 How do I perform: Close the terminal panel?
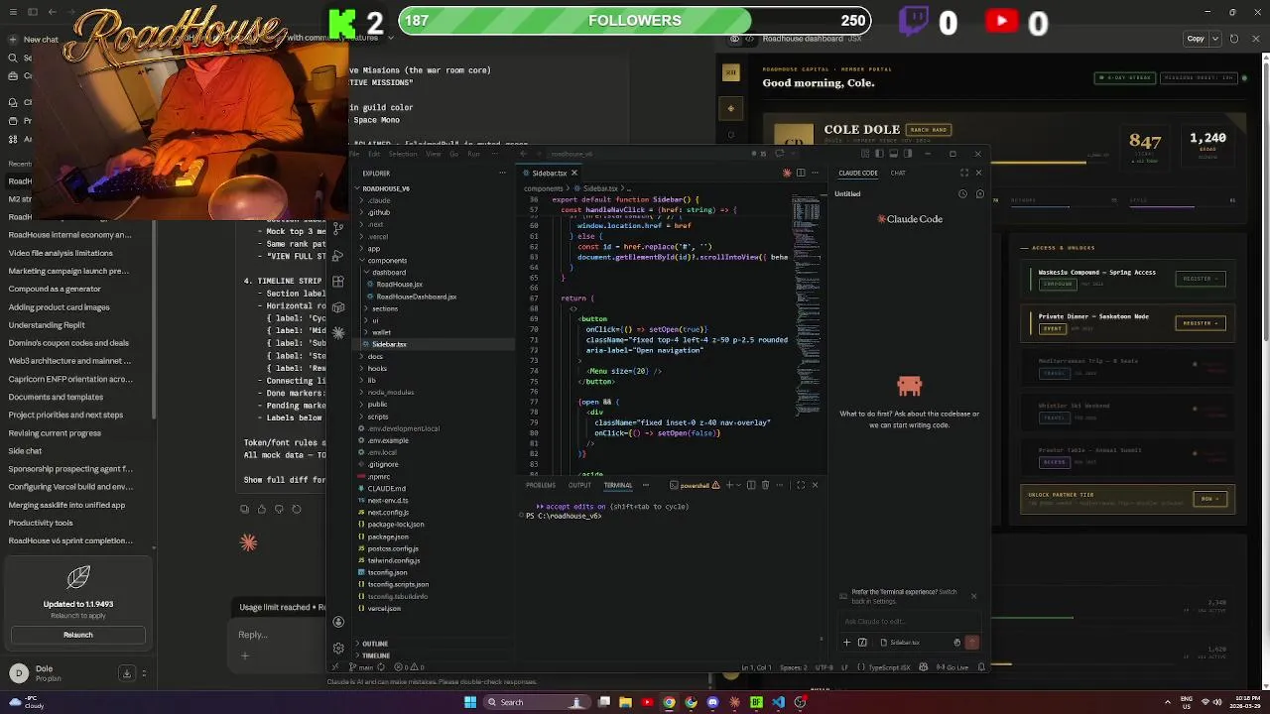[x=815, y=485]
